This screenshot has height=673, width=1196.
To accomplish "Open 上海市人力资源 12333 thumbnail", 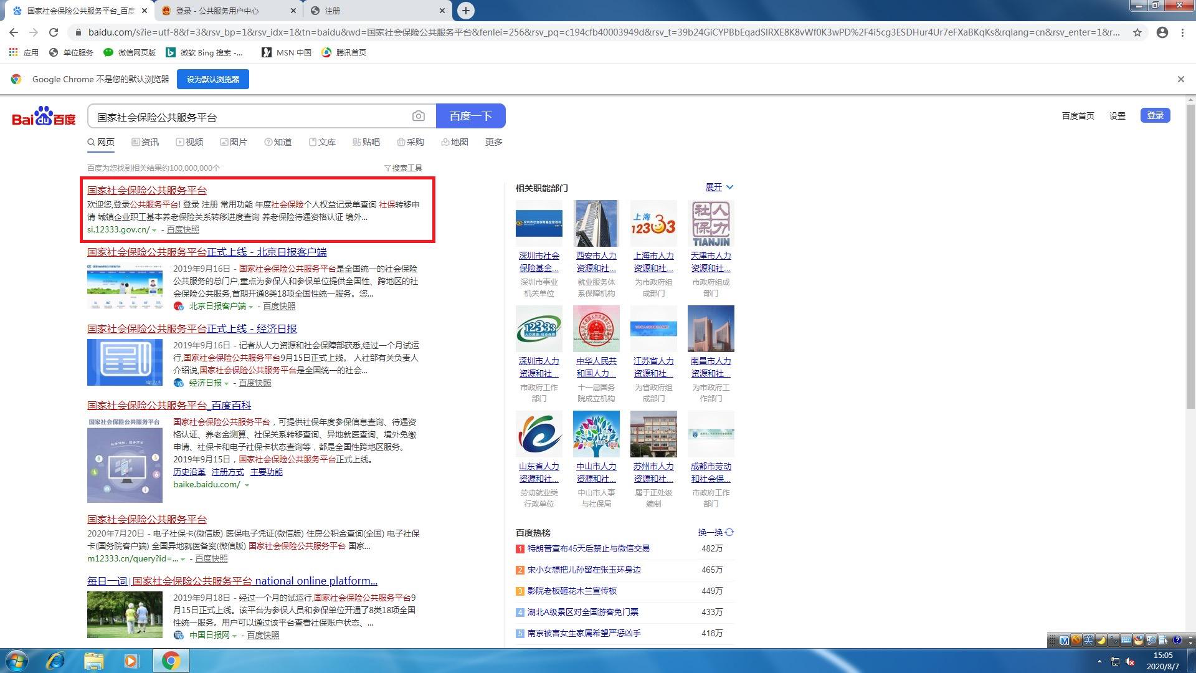I will tap(653, 223).
